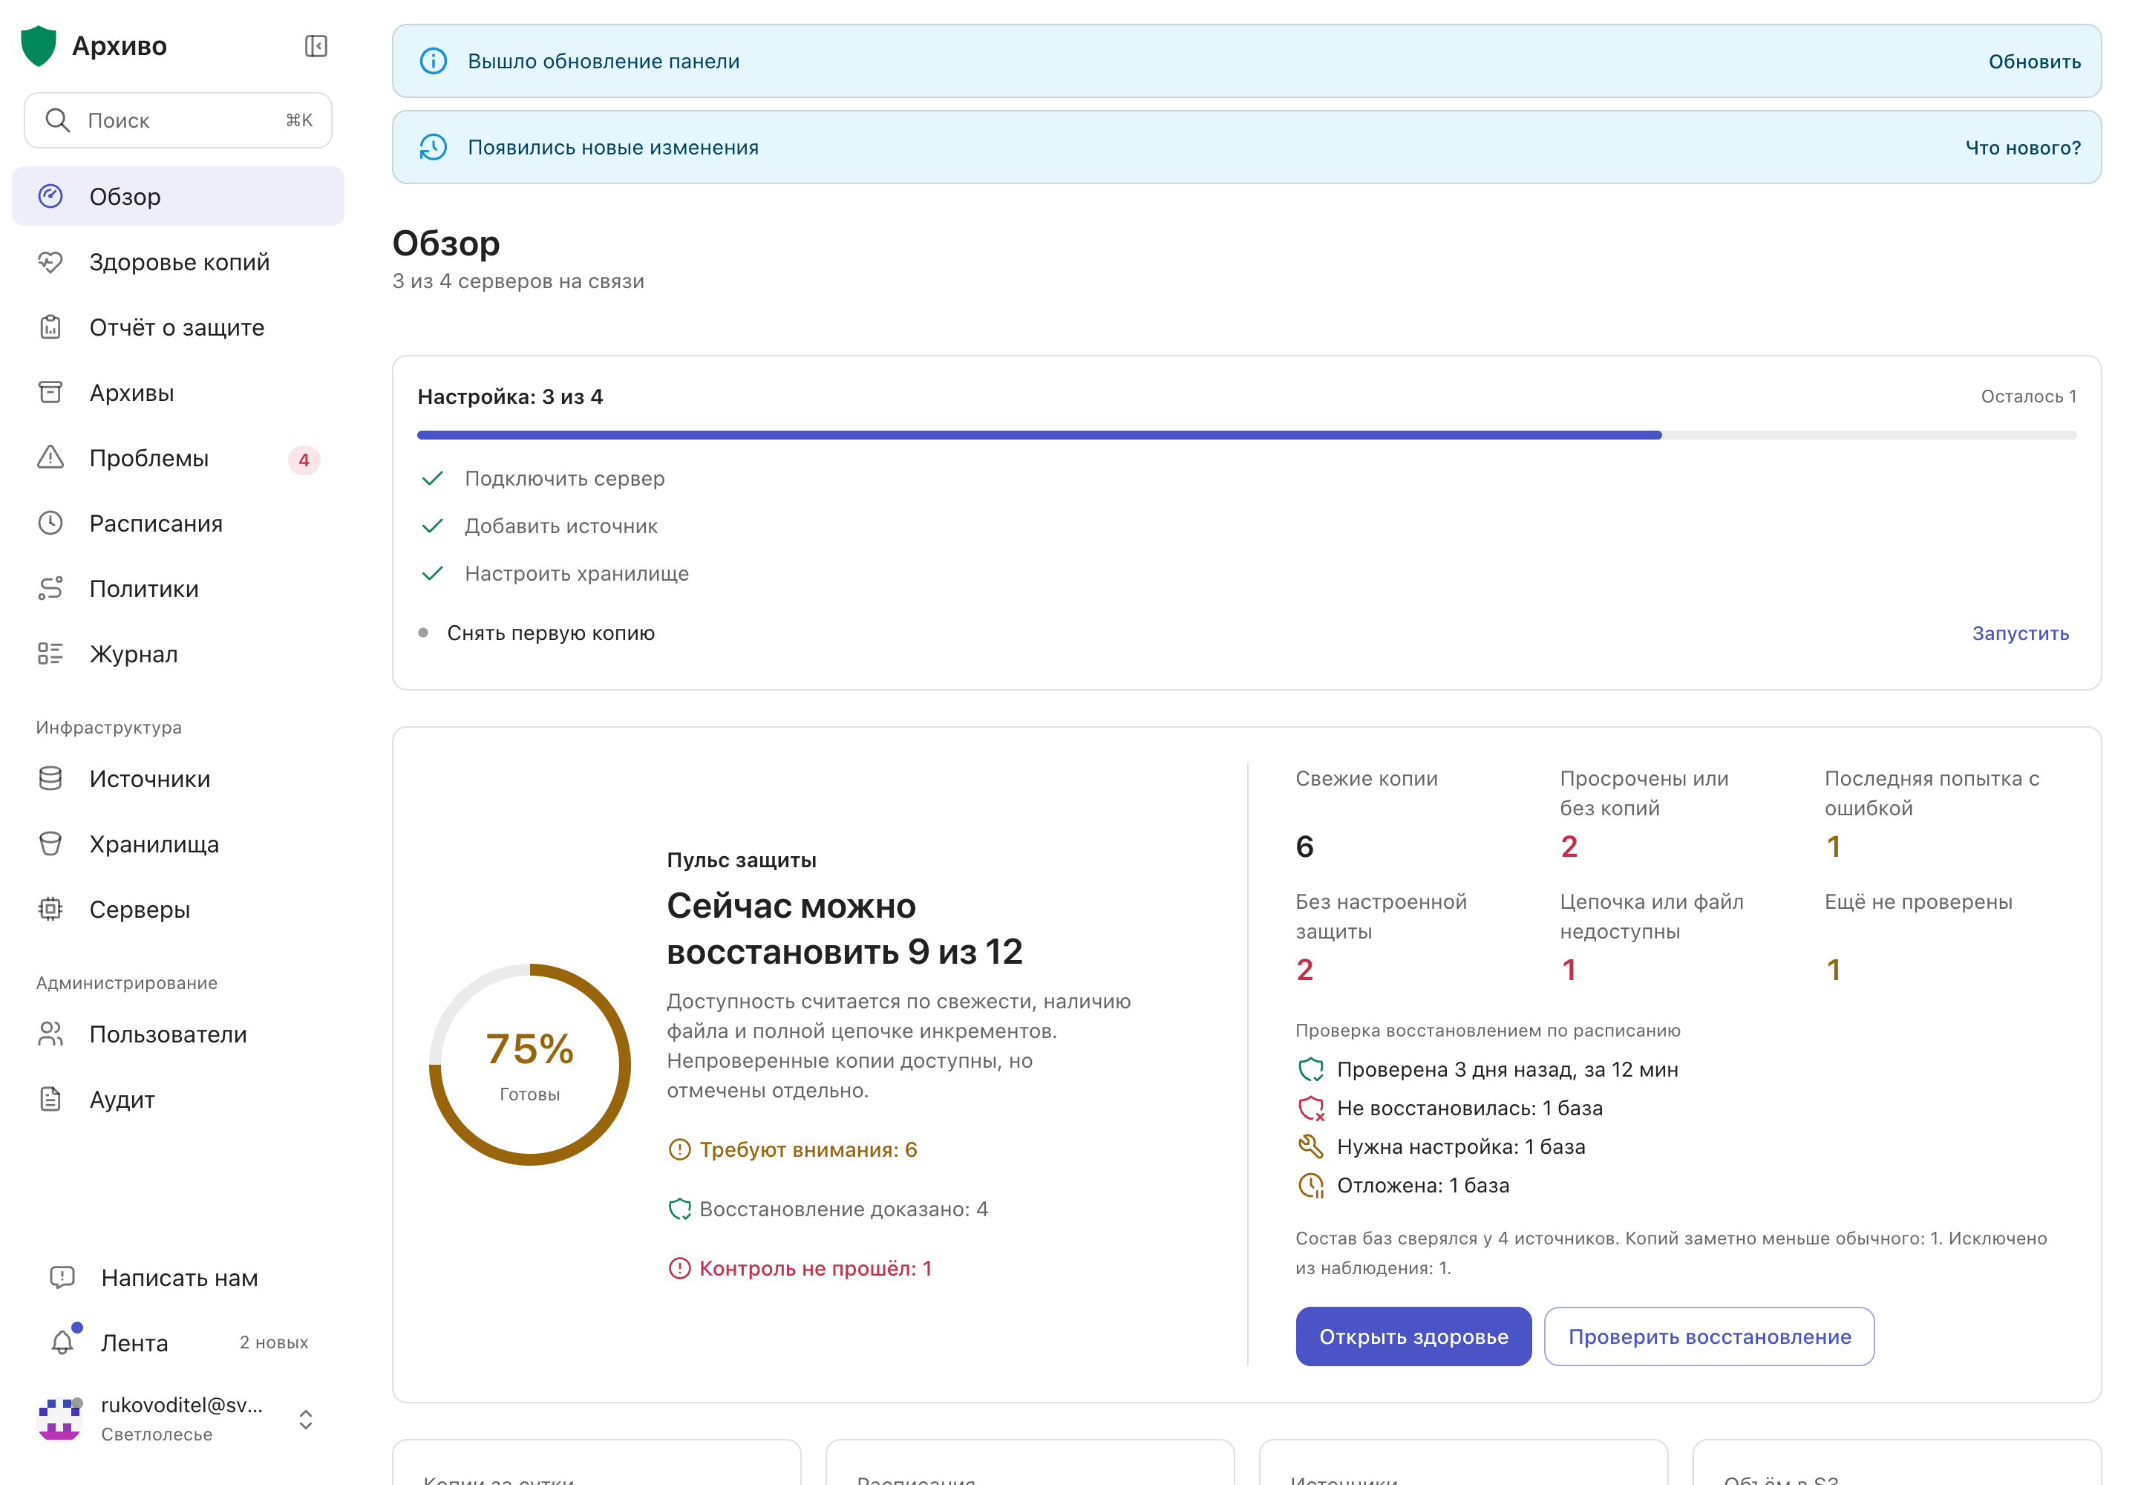Click the 75% Готовы progress ring
Screen dimensions: 2138x1485
(529, 1063)
